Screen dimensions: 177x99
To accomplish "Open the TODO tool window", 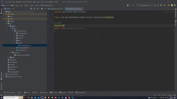I will click(x=35, y=92).
